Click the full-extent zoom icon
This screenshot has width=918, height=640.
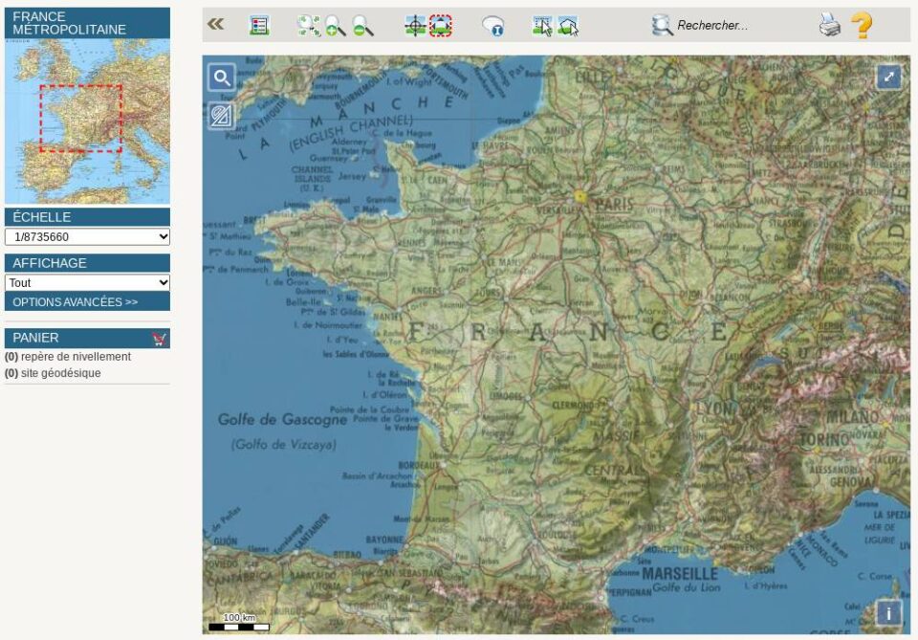coord(308,26)
